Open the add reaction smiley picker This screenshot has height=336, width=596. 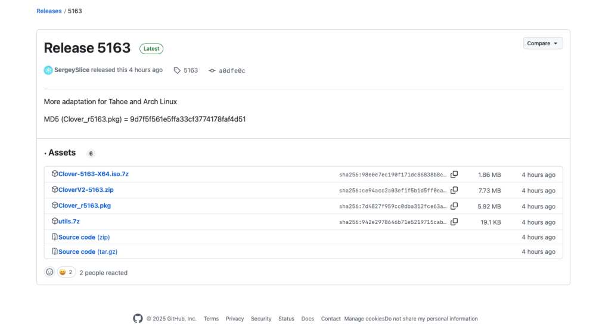click(x=49, y=272)
